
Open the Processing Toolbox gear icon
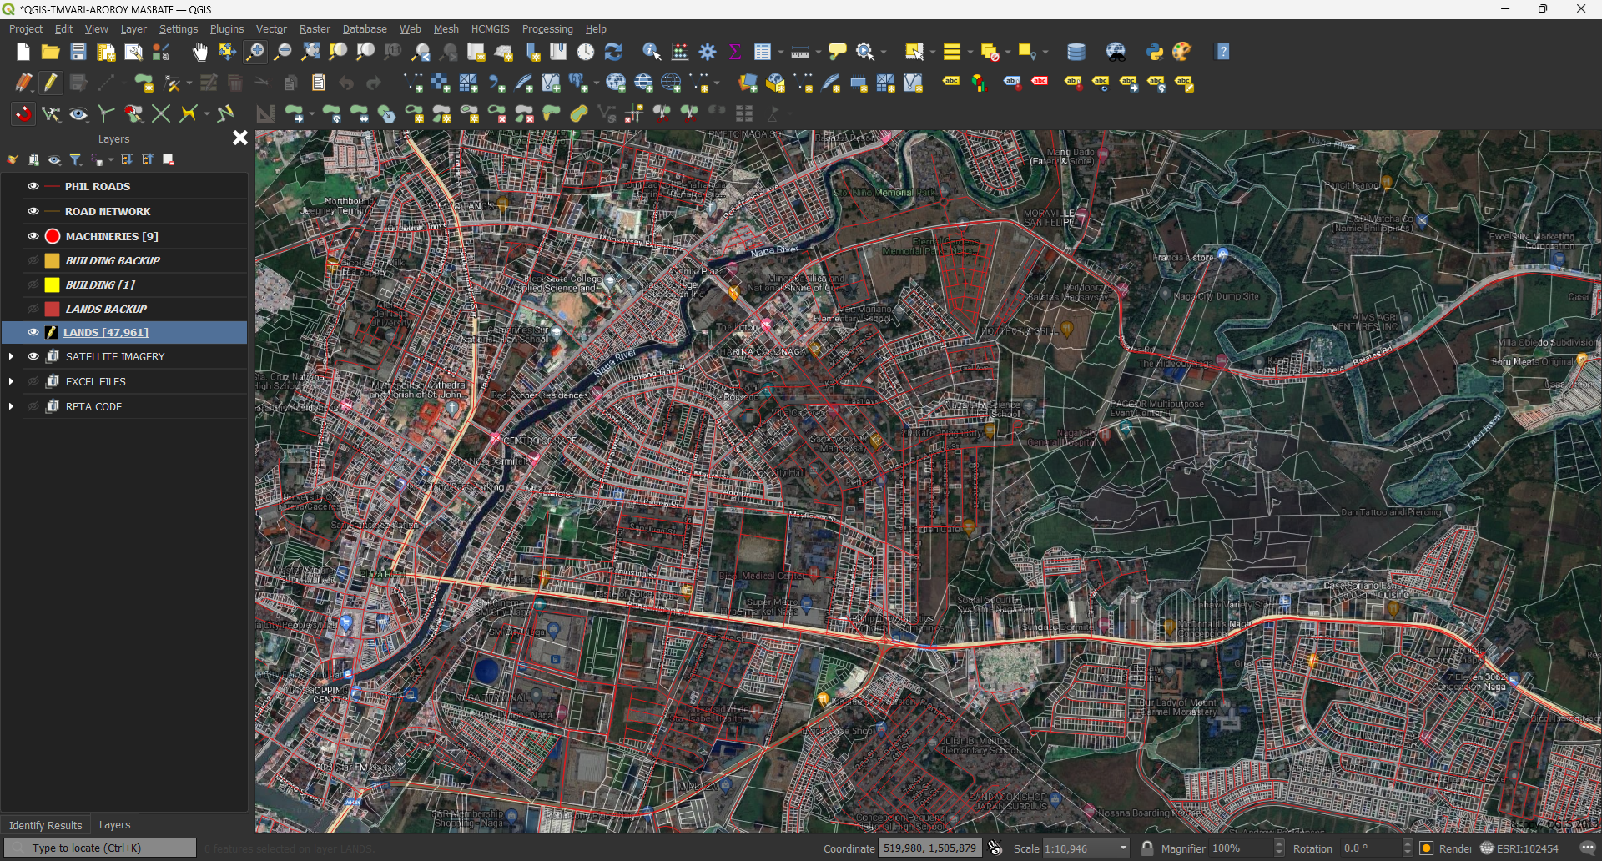point(708,52)
